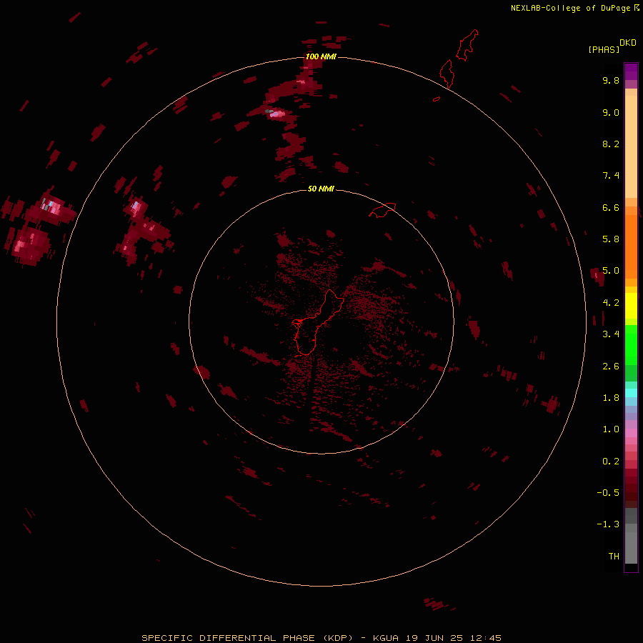Click the bright pink echo core north of 50 NMI label
Image resolution: width=643 pixels, height=643 pixels.
[276, 114]
